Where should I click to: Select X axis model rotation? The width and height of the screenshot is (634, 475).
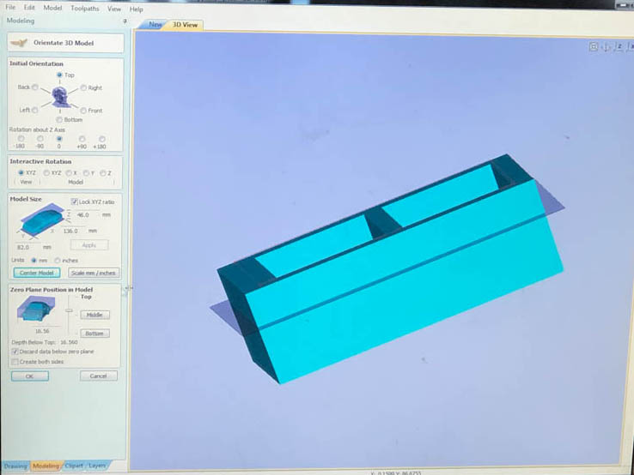click(69, 172)
